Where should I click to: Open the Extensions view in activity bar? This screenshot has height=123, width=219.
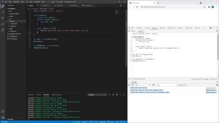click(x=3, y=30)
